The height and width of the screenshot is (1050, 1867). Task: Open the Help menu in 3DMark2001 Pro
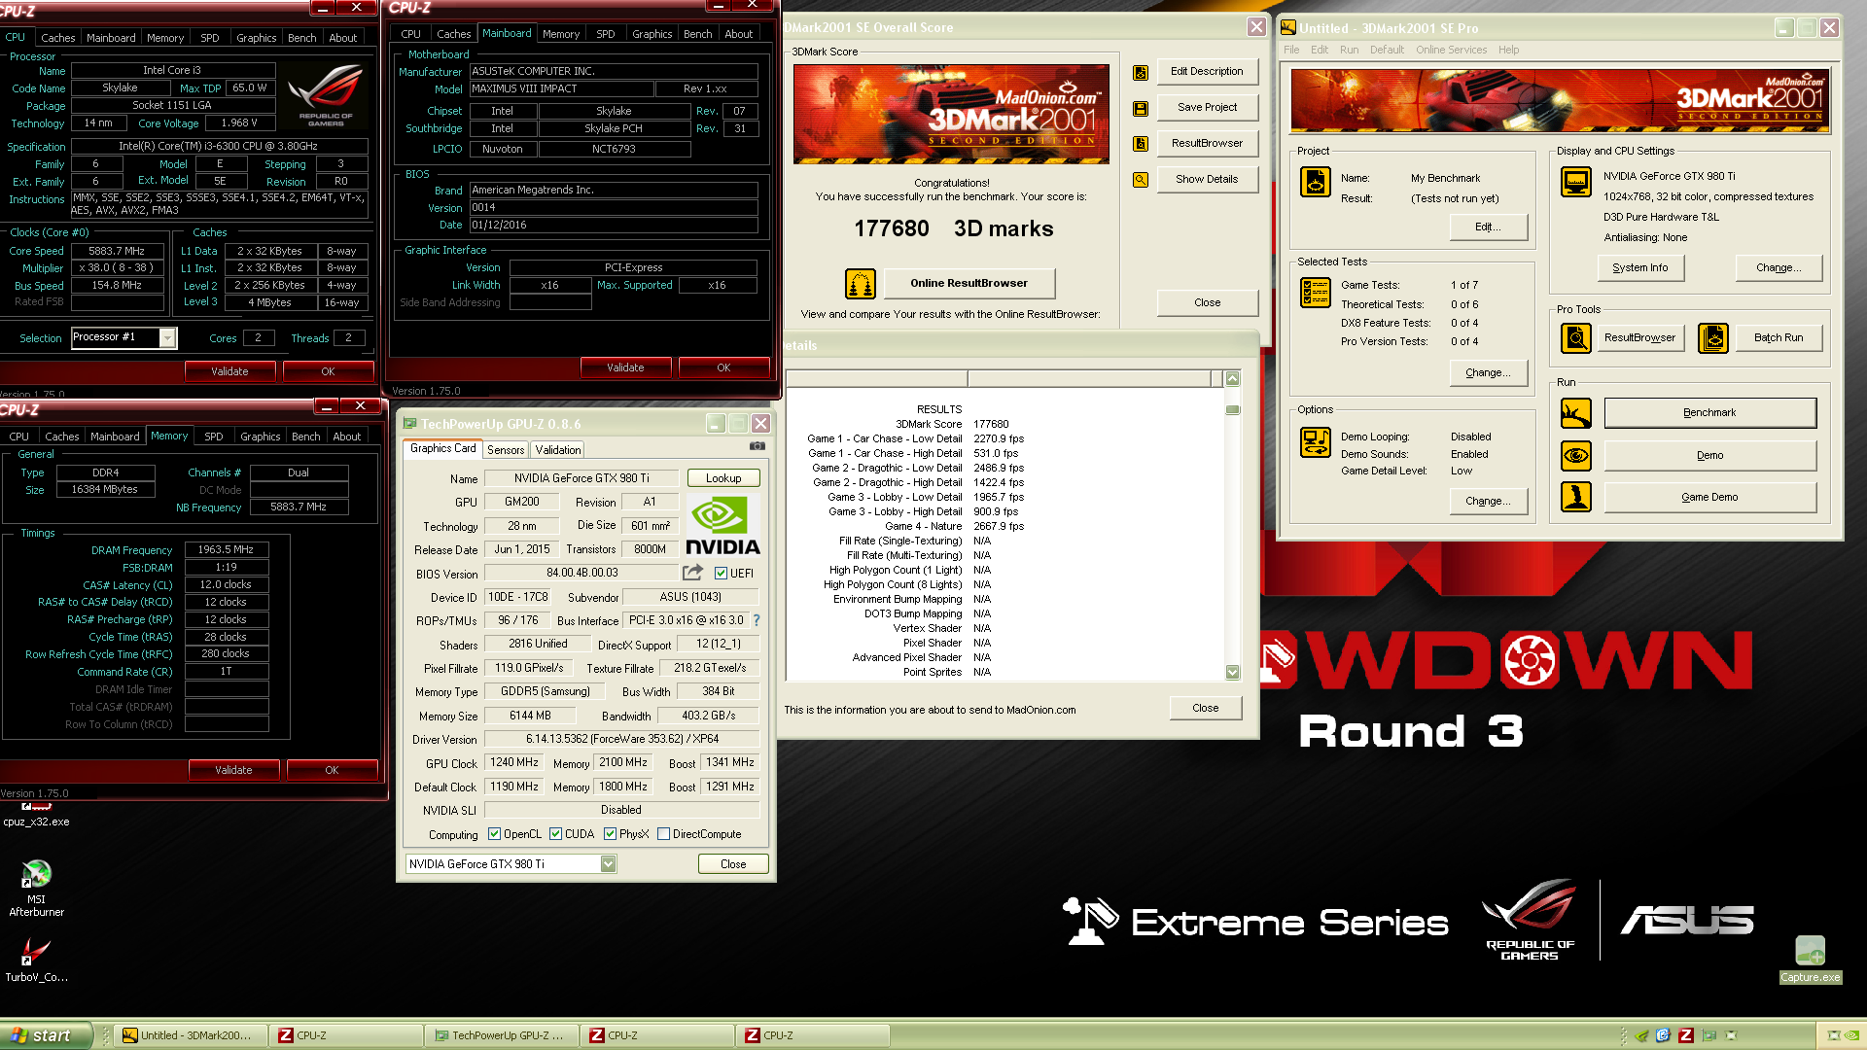(x=1508, y=50)
